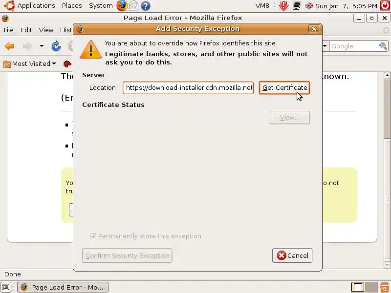
Task: Open the mail envelope launcher icon
Action: pyautogui.click(x=133, y=6)
